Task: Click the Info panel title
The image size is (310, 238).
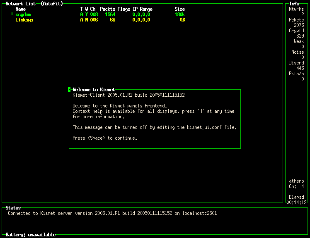Action: [x=294, y=4]
